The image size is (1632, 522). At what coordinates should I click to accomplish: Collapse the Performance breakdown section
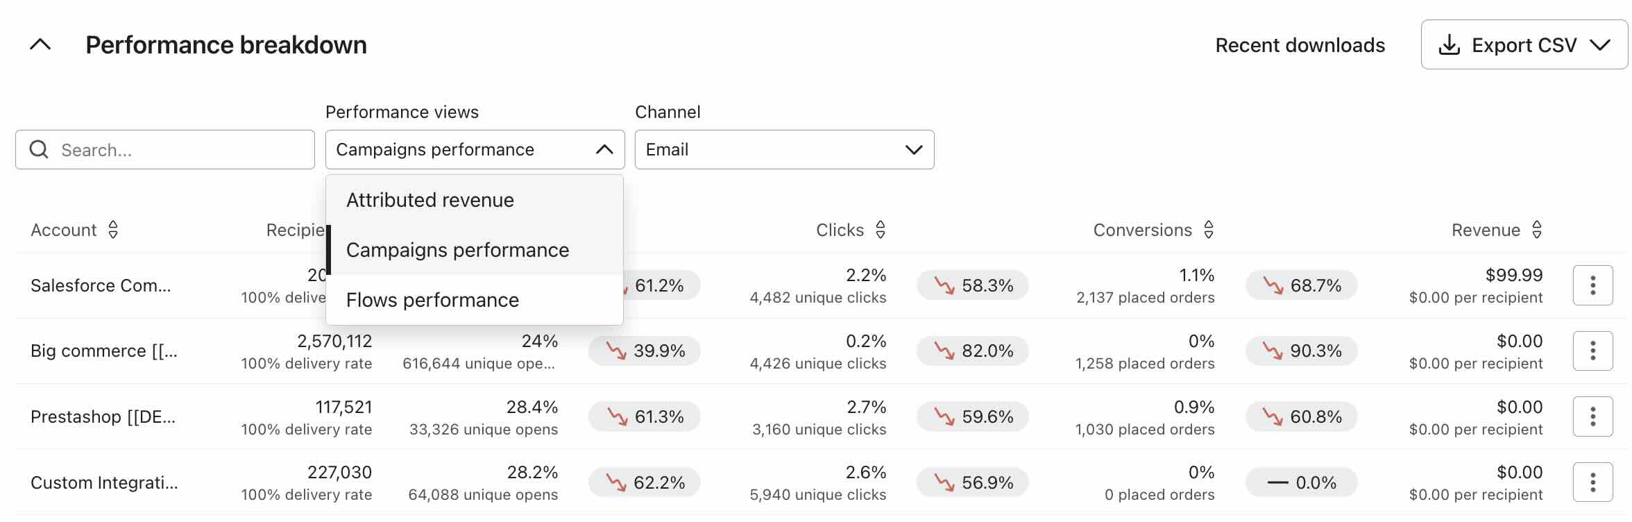pos(40,45)
